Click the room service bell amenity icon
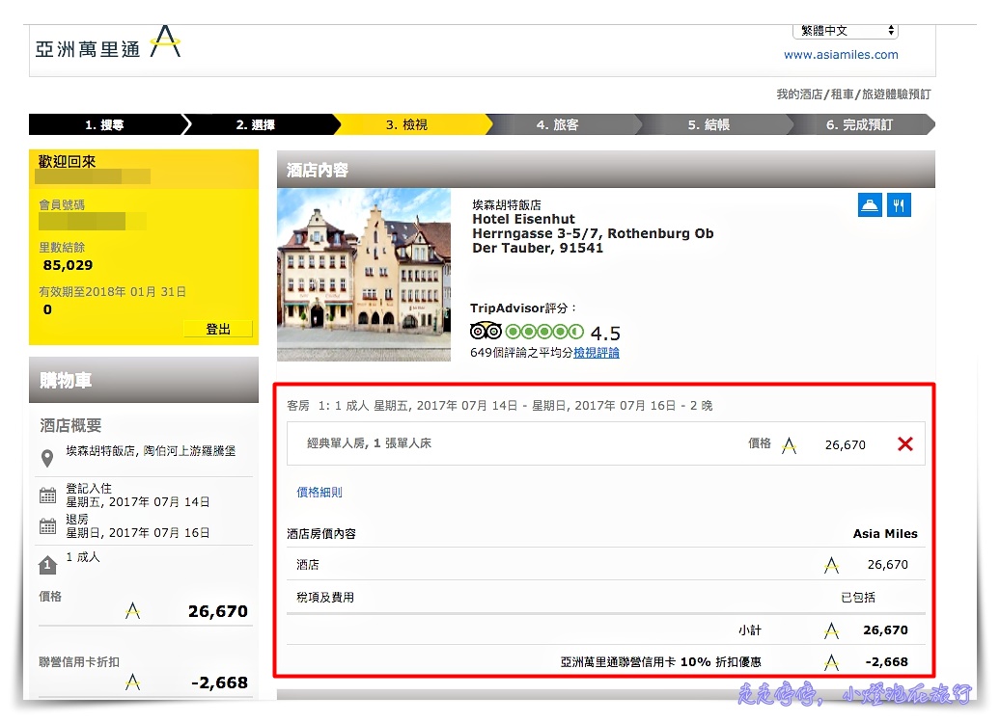 click(870, 205)
